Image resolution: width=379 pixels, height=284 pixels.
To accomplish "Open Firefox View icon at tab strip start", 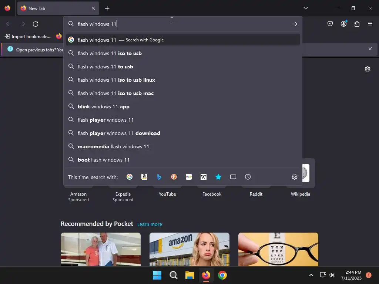I will pos(7,8).
